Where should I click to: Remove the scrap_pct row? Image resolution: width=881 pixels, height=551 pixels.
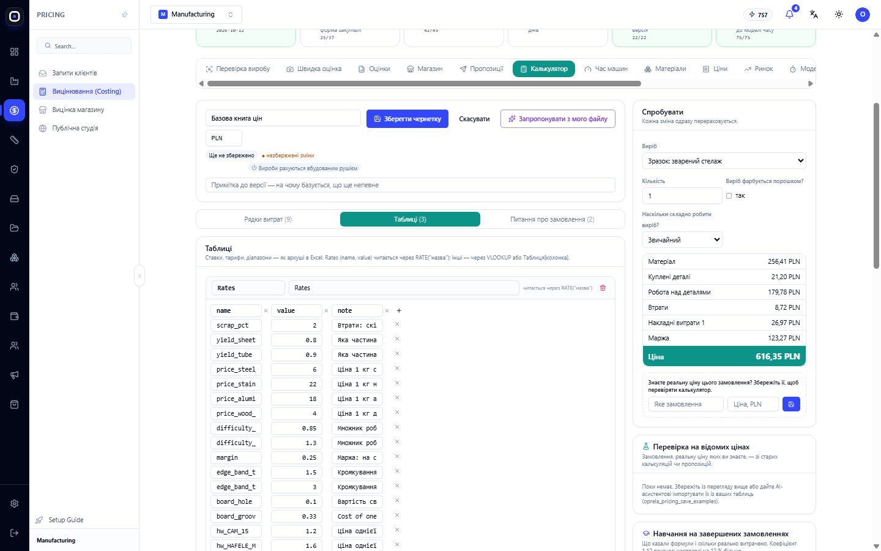[397, 324]
